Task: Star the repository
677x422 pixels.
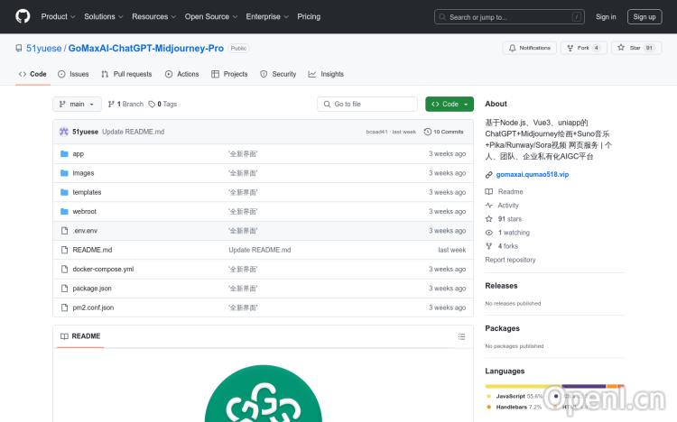Action: (x=630, y=48)
